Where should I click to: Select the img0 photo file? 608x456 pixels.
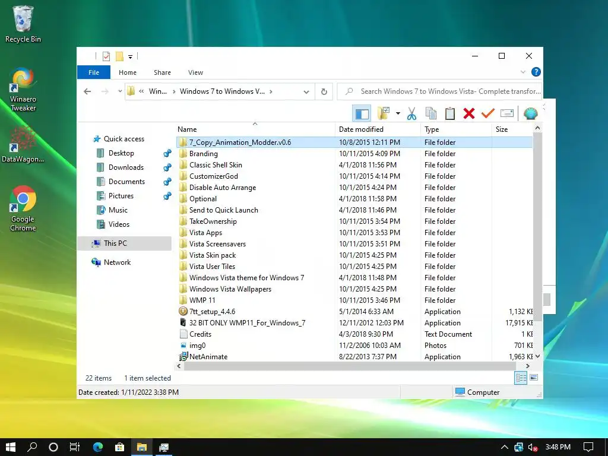point(354,346)
